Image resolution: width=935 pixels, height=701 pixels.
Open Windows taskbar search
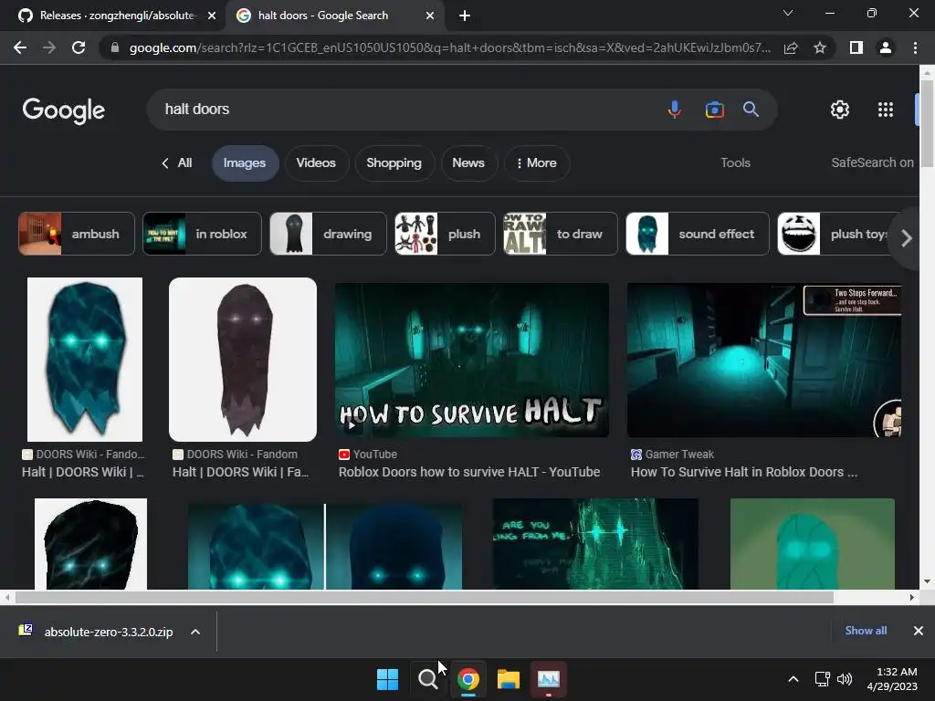(x=427, y=679)
